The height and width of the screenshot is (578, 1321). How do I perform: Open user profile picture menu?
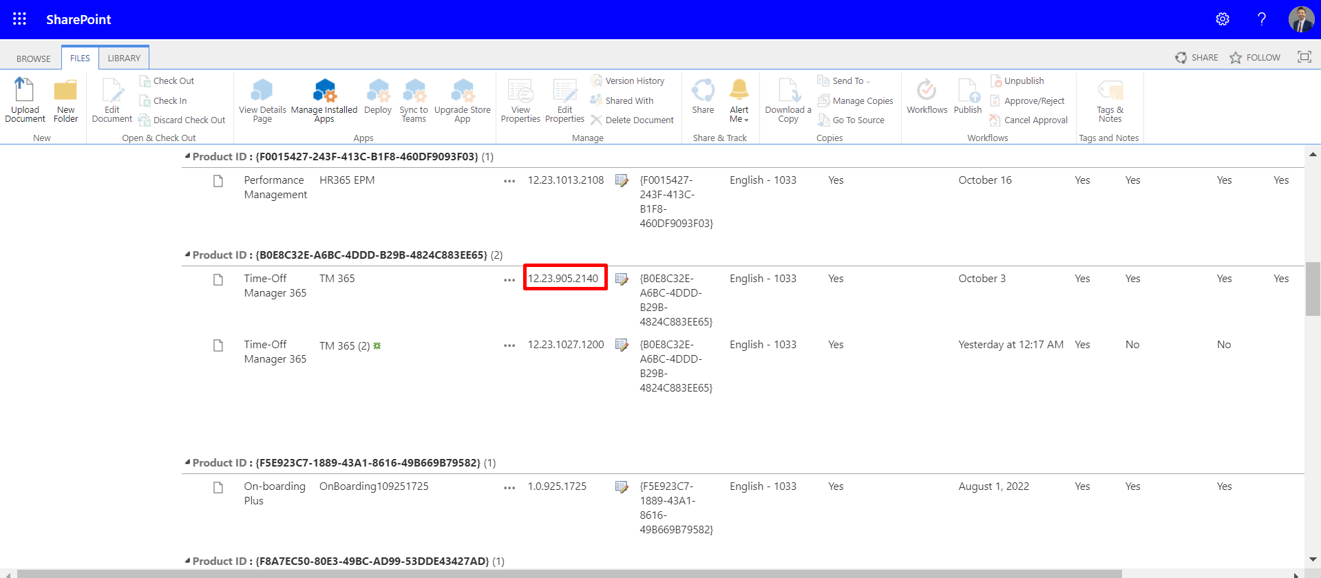[1301, 19]
